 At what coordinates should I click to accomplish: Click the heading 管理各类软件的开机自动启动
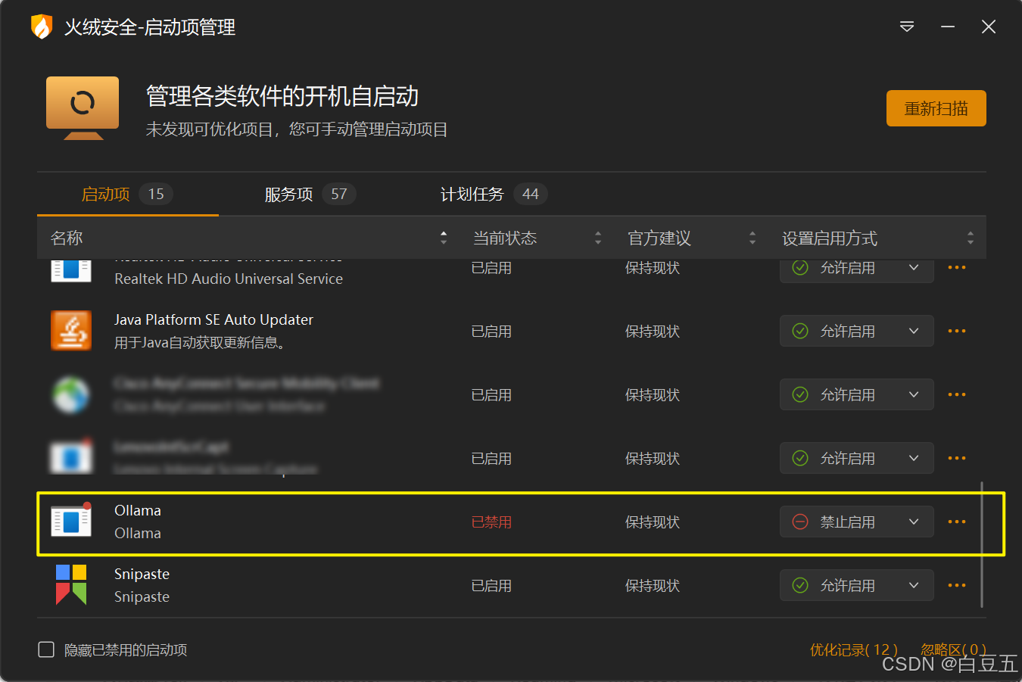point(282,96)
